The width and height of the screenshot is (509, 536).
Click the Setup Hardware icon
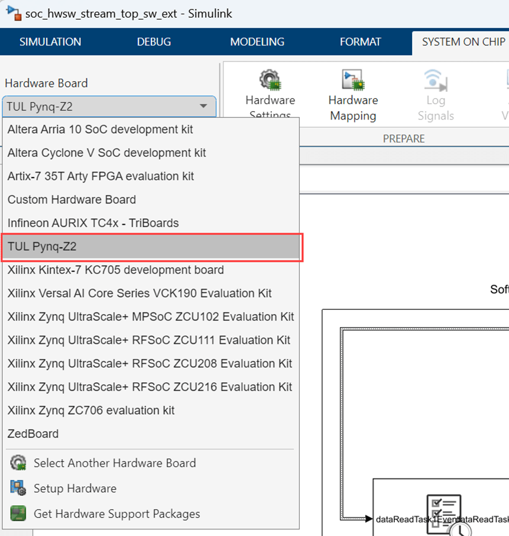coord(18,489)
